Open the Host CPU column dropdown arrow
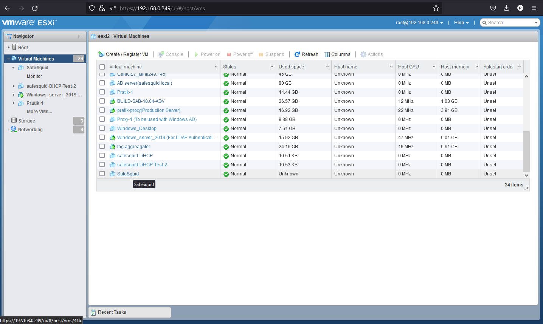Viewport: 543px width, 324px height. click(x=434, y=67)
